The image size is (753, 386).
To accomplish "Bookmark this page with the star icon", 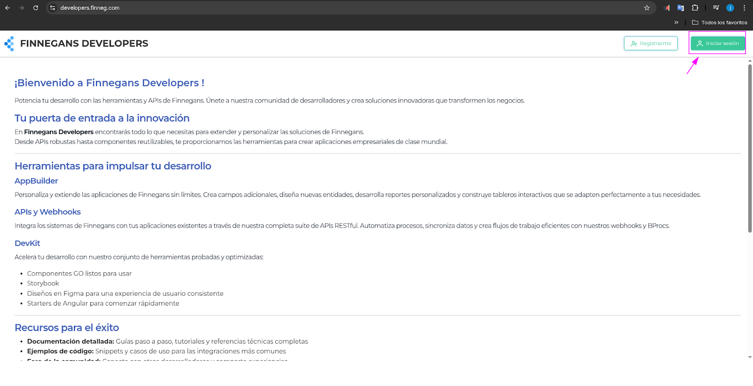I will [647, 8].
